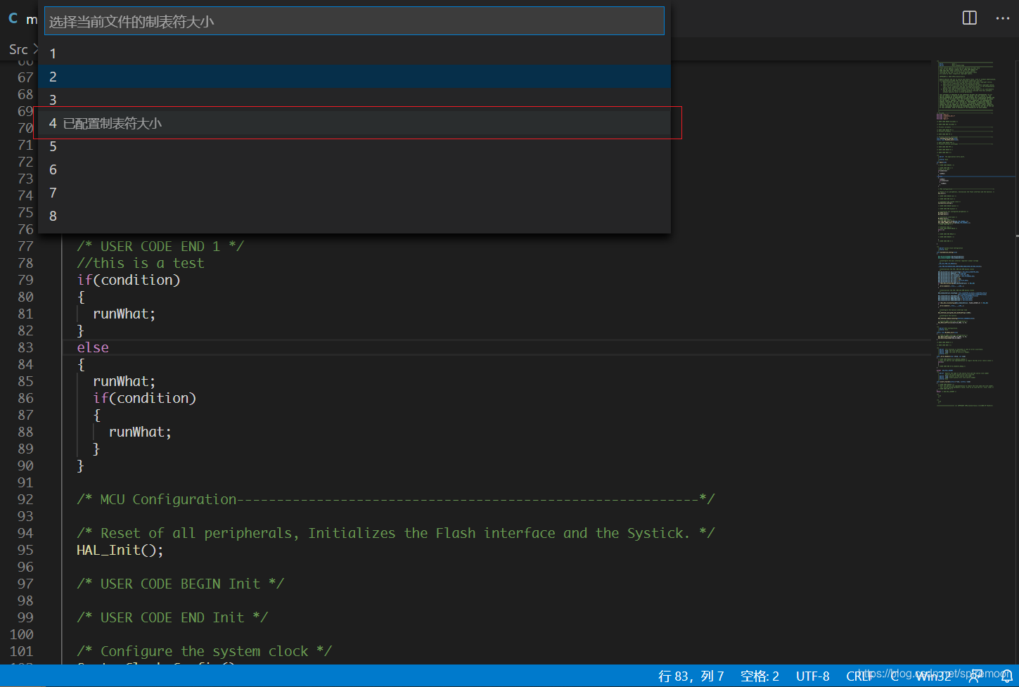Screen dimensions: 1019x687
Task: Click the 'else' keyword on line 83
Action: pyautogui.click(x=93, y=347)
